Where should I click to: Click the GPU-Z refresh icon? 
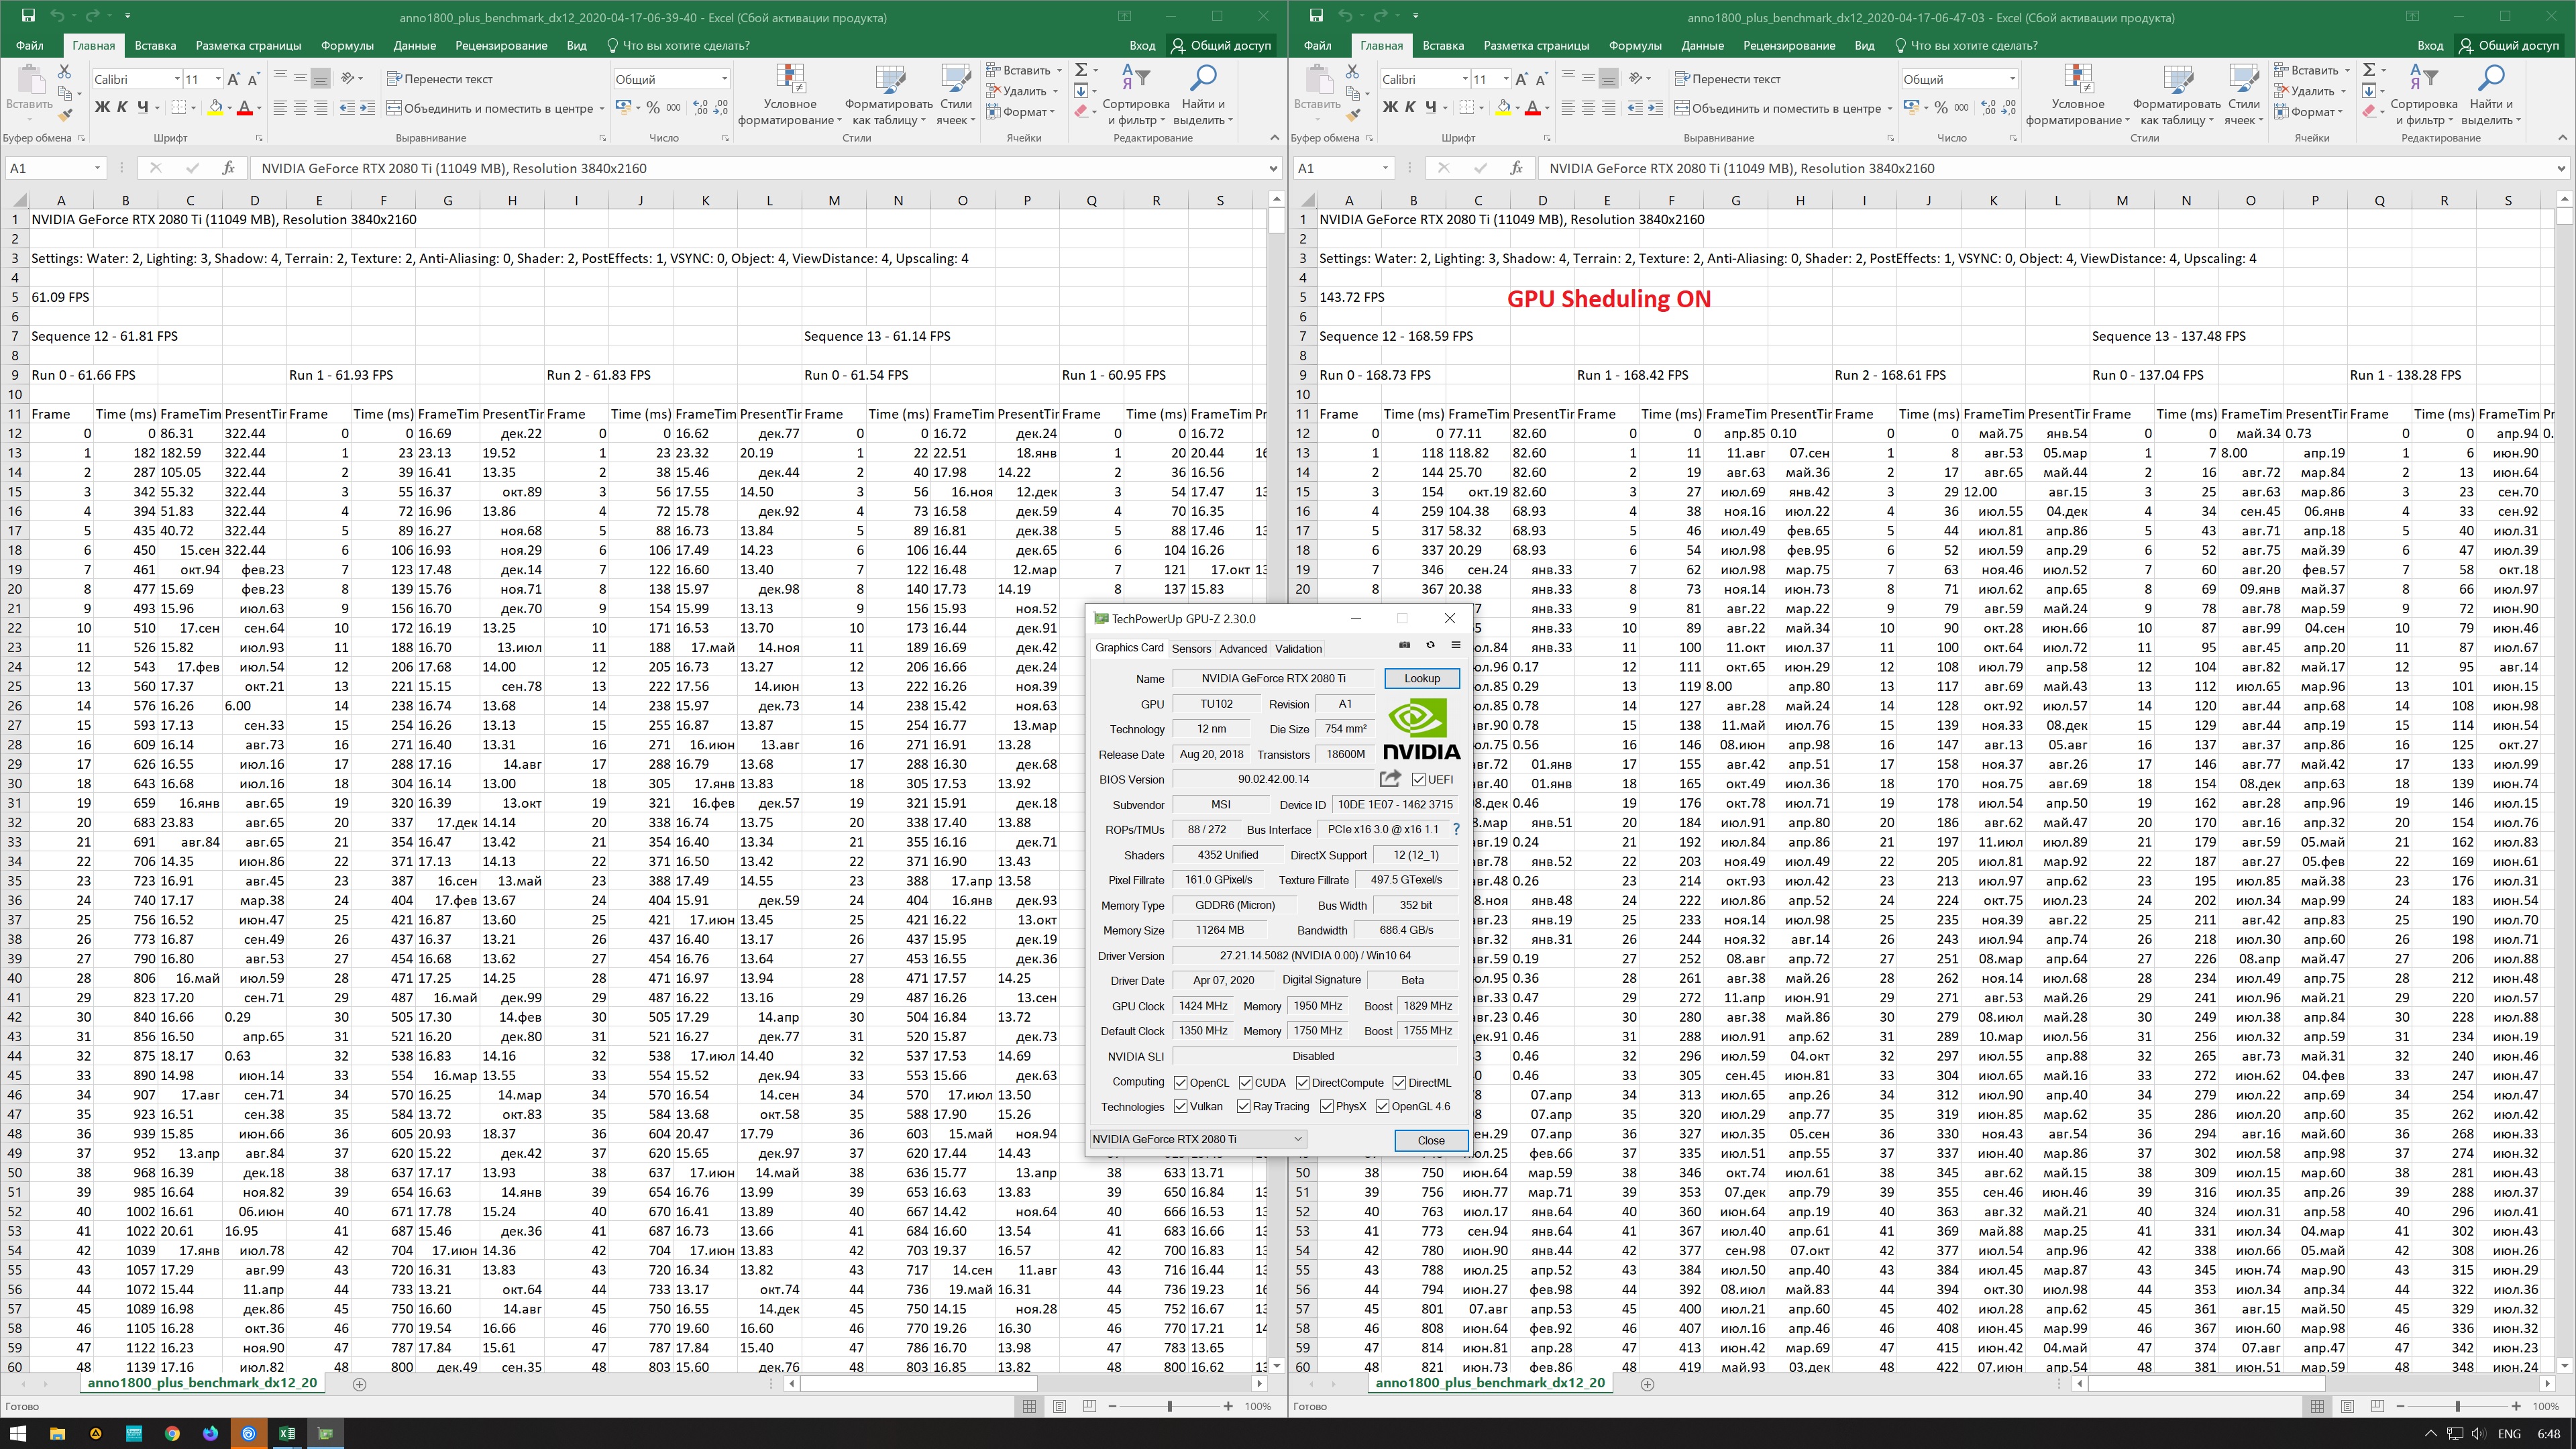pos(1430,645)
